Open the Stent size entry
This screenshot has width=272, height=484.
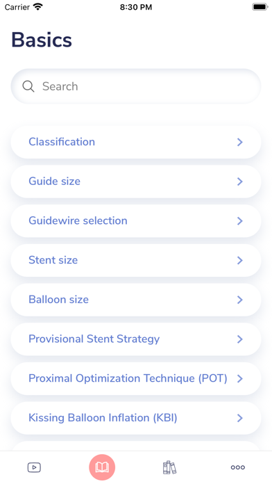136,260
